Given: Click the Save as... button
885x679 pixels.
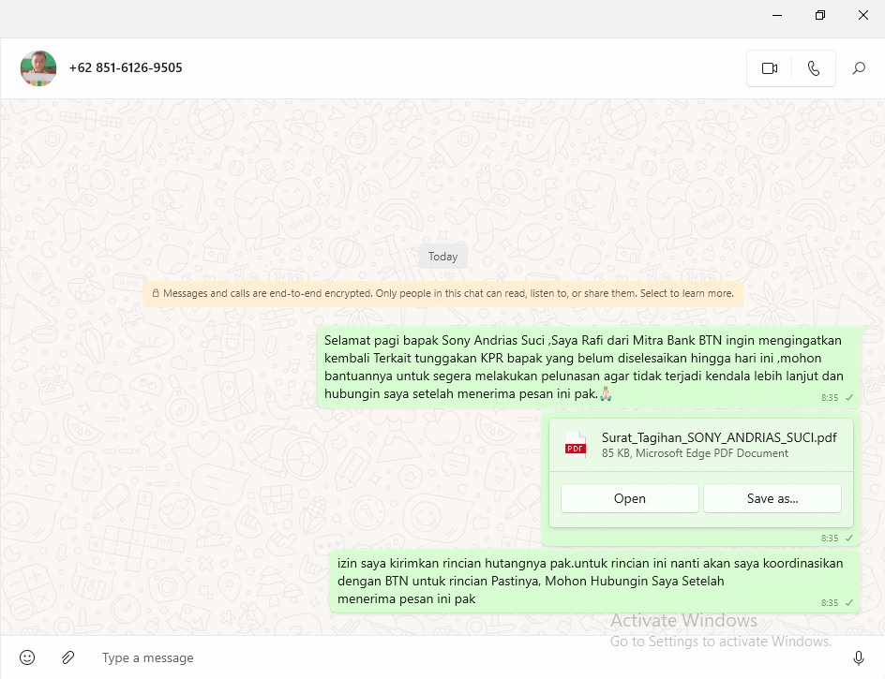Looking at the screenshot, I should [772, 498].
